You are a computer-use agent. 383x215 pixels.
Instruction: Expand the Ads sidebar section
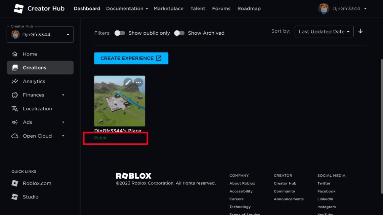pos(63,122)
